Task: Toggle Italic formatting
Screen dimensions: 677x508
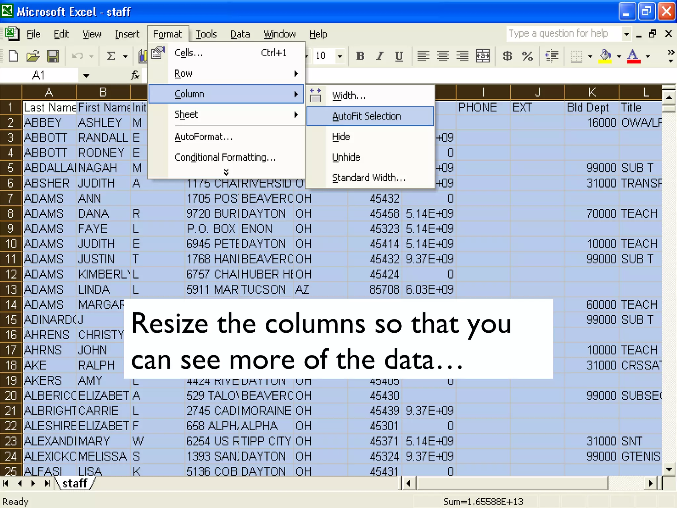Action: [380, 56]
